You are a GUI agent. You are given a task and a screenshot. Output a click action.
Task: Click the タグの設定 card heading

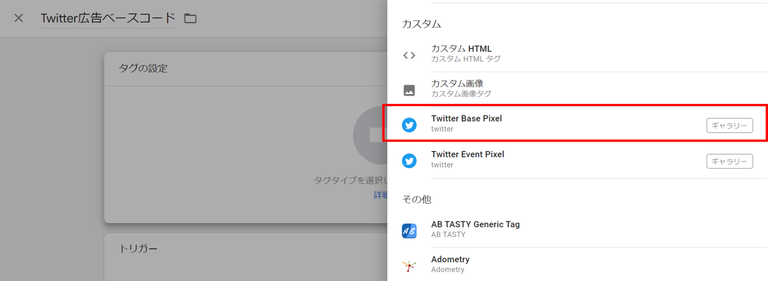pyautogui.click(x=143, y=68)
